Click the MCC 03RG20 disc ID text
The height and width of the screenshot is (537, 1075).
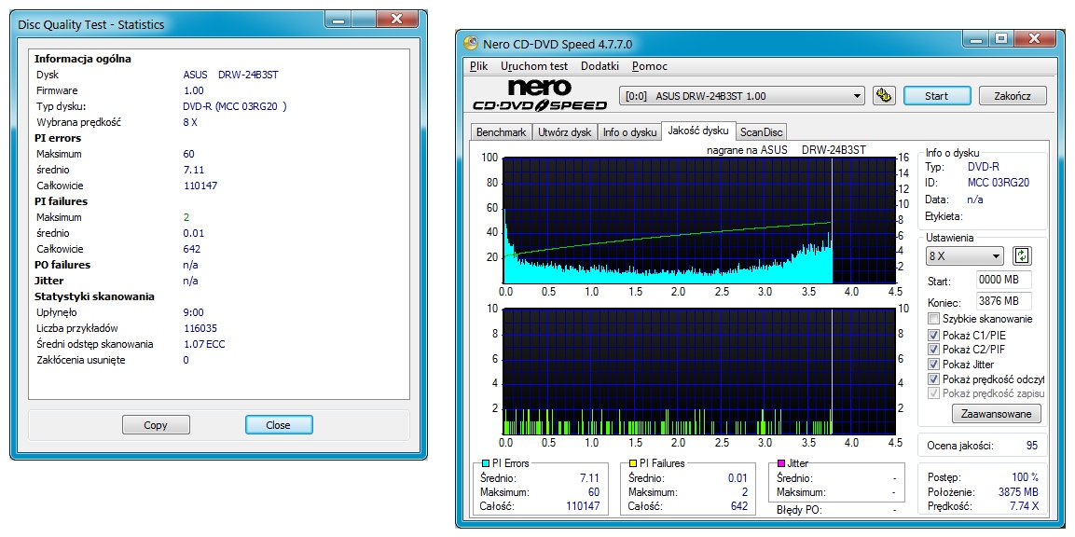(999, 183)
